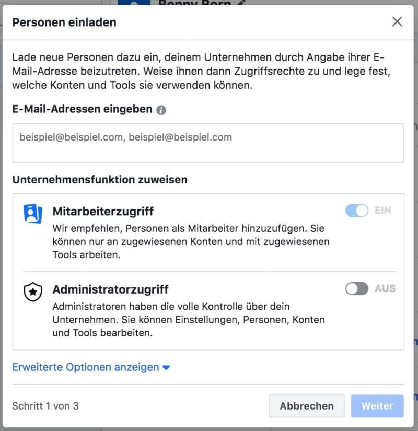This screenshot has width=418, height=431.
Task: Click the Personen einladen dialog title
Action: coord(64,22)
